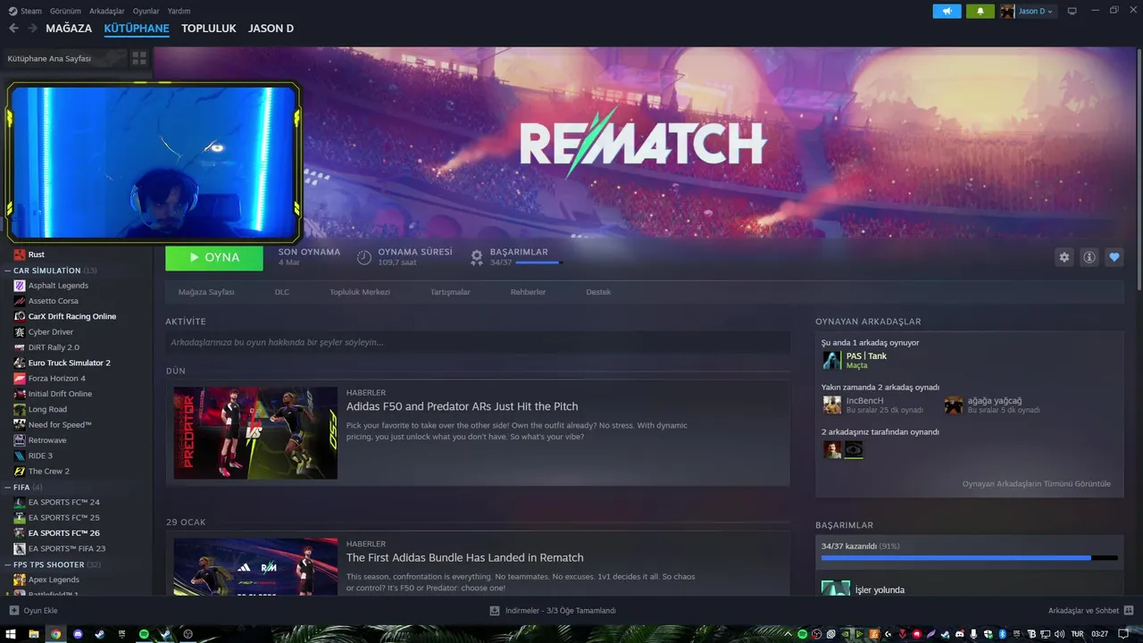
Task: Collapse the FIFA category
Action: pos(8,487)
